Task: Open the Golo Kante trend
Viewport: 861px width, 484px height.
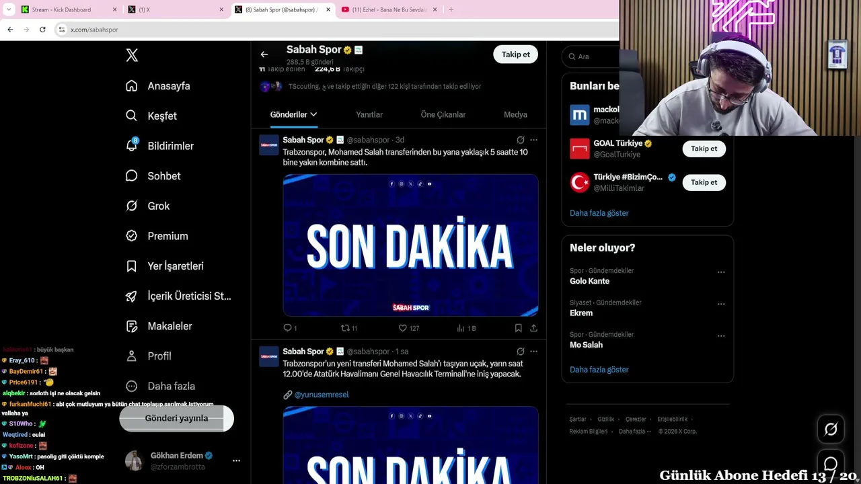Action: (x=589, y=281)
